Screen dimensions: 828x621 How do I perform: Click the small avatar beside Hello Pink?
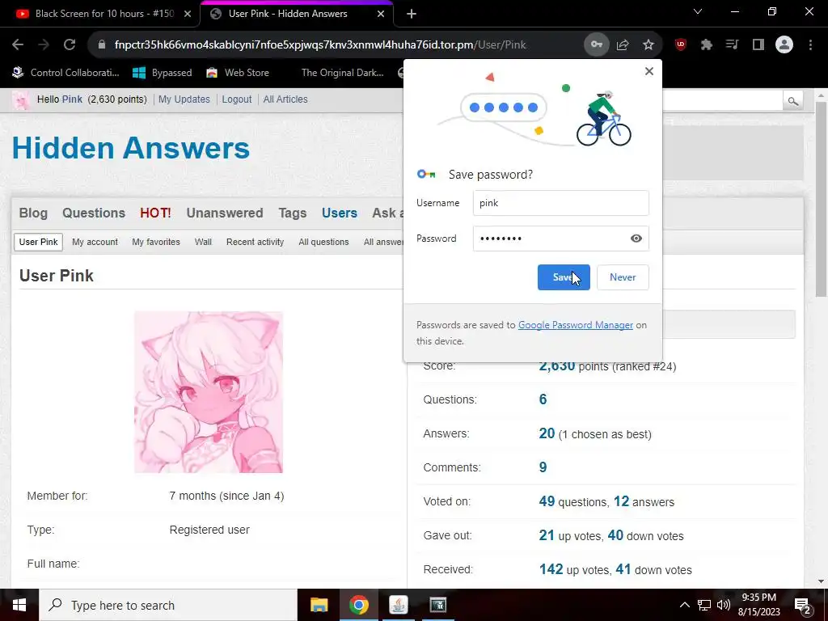coord(20,99)
